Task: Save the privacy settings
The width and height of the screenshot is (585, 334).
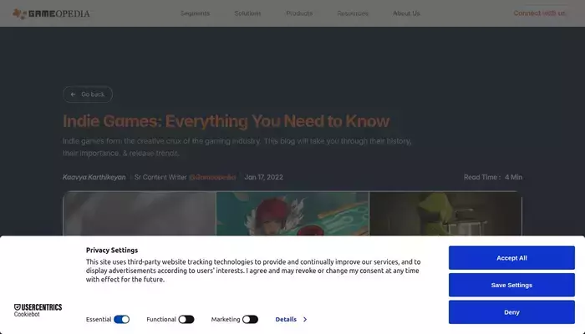Action: (511, 286)
